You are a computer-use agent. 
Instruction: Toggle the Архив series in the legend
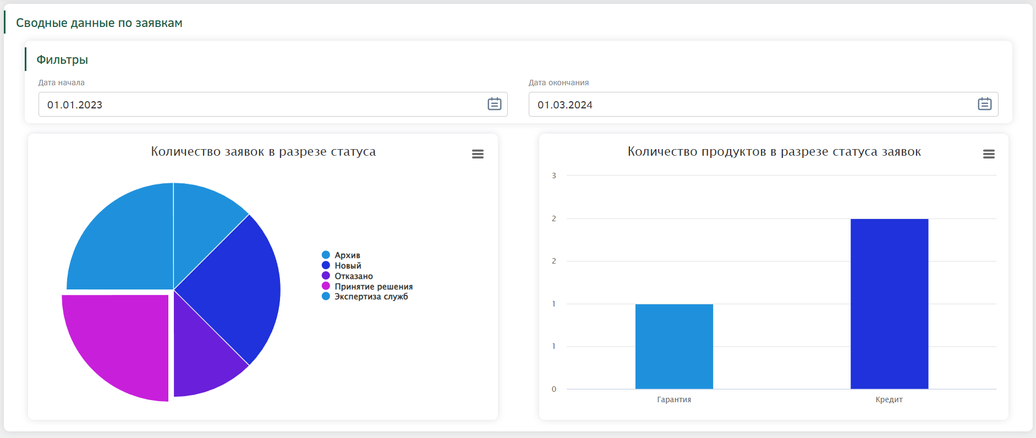pos(341,255)
